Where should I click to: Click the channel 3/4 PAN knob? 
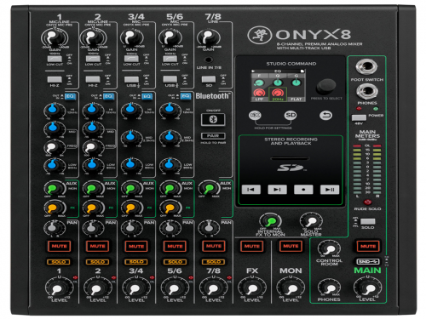[x=131, y=227]
